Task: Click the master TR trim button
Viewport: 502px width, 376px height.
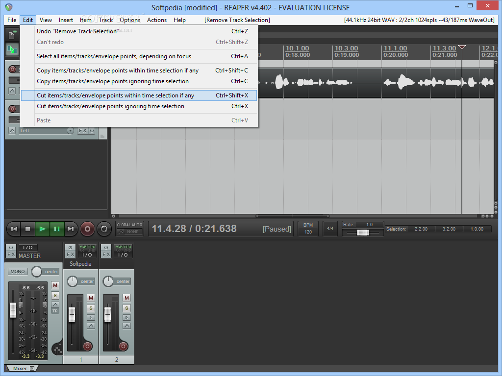Action: coord(55,311)
